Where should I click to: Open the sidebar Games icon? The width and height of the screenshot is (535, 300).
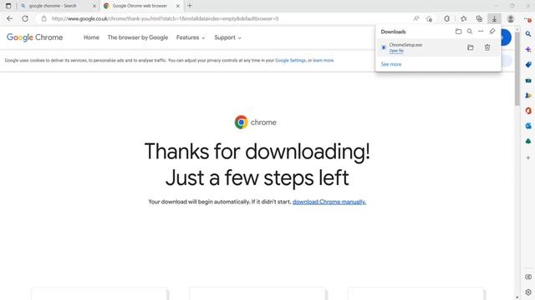coord(528,96)
